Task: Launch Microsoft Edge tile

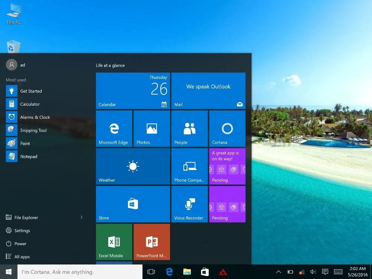Action: (x=114, y=129)
